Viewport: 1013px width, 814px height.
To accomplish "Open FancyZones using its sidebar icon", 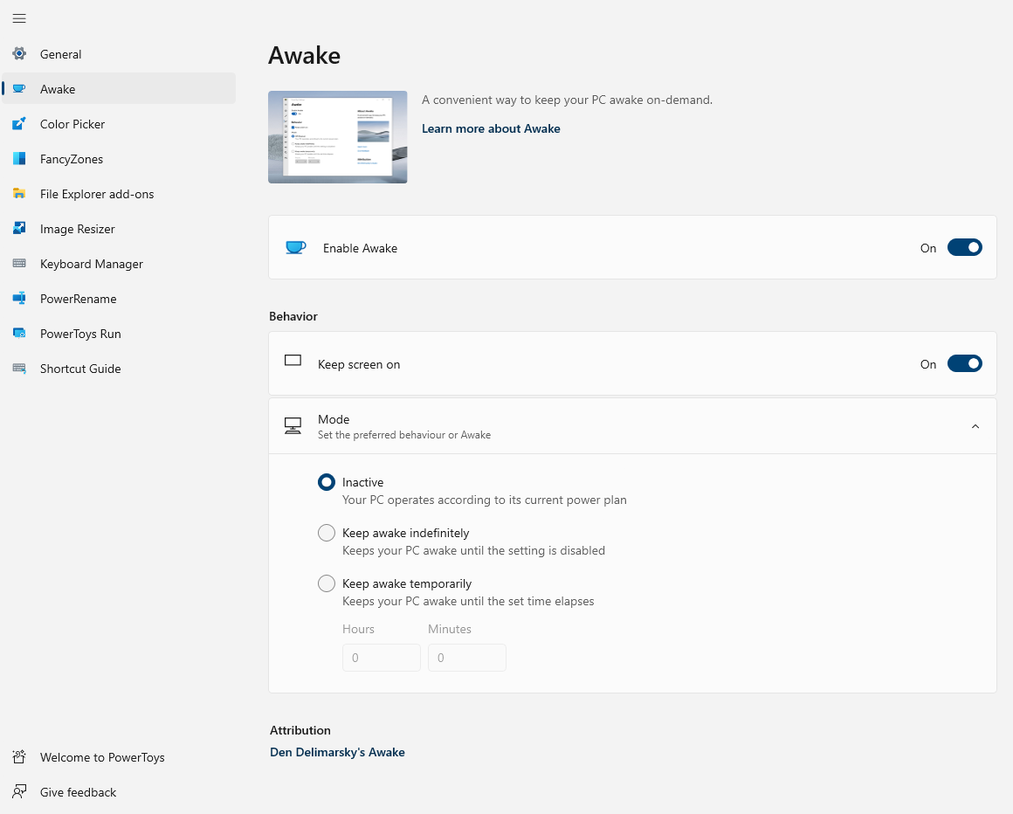I will point(19,158).
